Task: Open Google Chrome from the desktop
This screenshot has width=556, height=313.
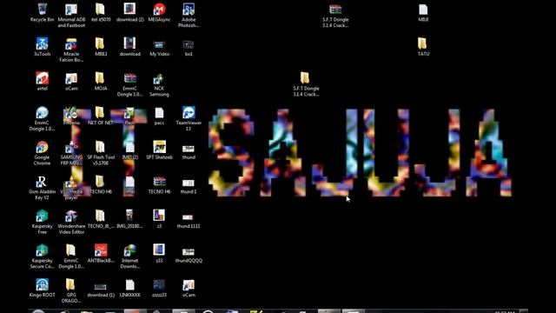Action: pos(42,147)
